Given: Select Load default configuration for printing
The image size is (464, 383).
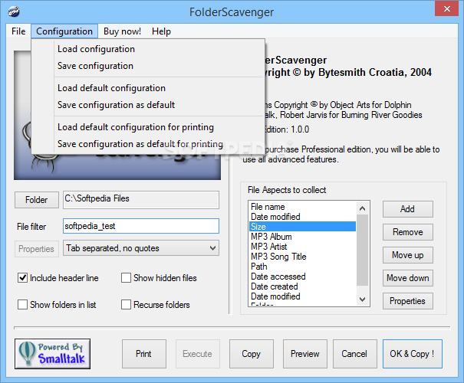Looking at the screenshot, I should pos(148,127).
